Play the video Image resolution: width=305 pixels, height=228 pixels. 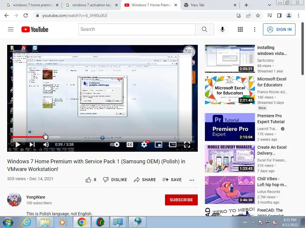18,145
